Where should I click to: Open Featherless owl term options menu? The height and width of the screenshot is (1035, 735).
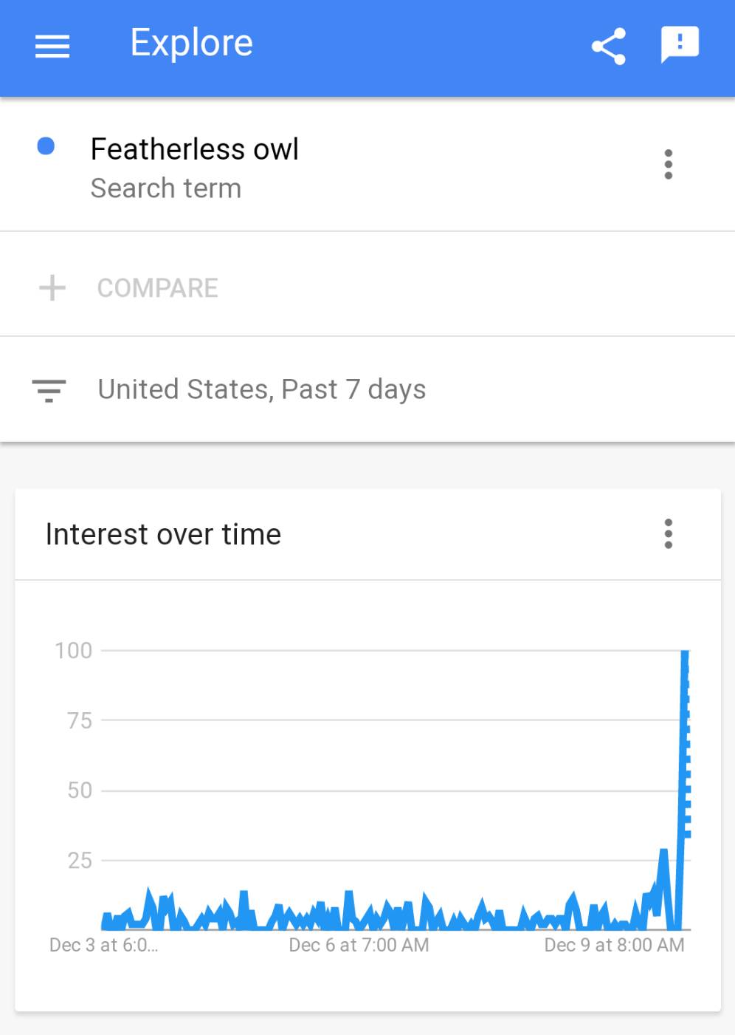[x=668, y=164]
